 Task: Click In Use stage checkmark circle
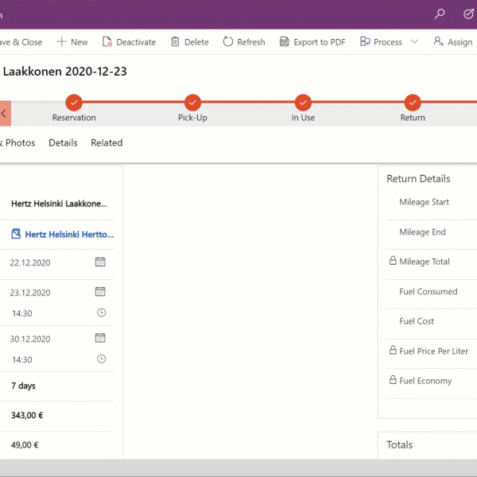tap(303, 103)
